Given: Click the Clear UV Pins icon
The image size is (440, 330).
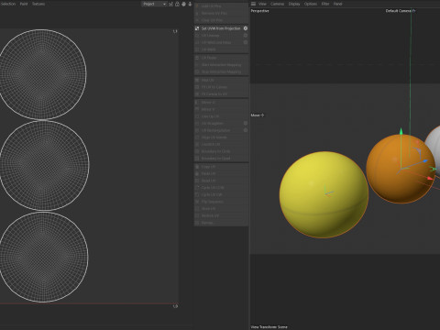Looking at the screenshot, I should (x=197, y=20).
